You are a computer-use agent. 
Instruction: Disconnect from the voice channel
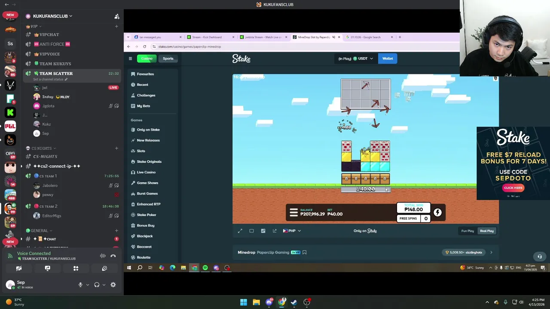pyautogui.click(x=113, y=256)
